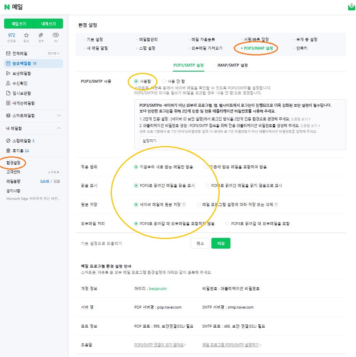Screen dimensions: 356x357
Task: Click the TO mail filter icon
Action: click(56, 36)
